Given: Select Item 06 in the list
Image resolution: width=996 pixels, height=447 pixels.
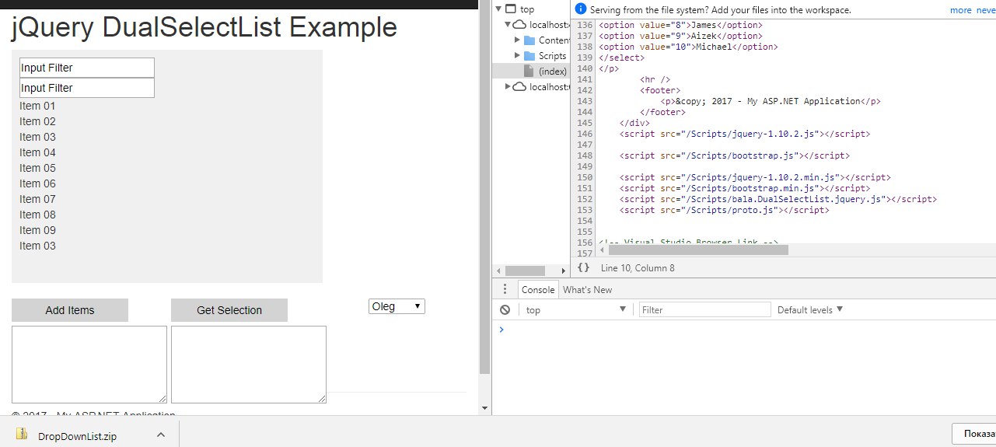Looking at the screenshot, I should click(37, 183).
